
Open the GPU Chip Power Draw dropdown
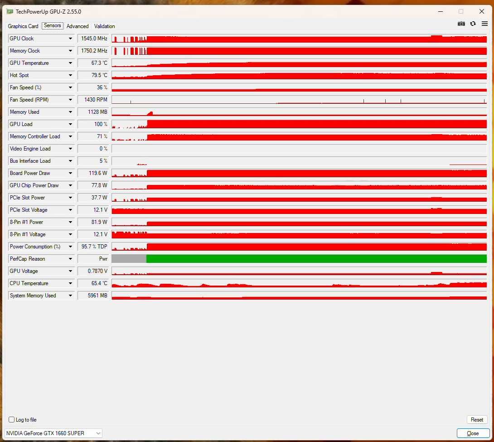point(70,185)
